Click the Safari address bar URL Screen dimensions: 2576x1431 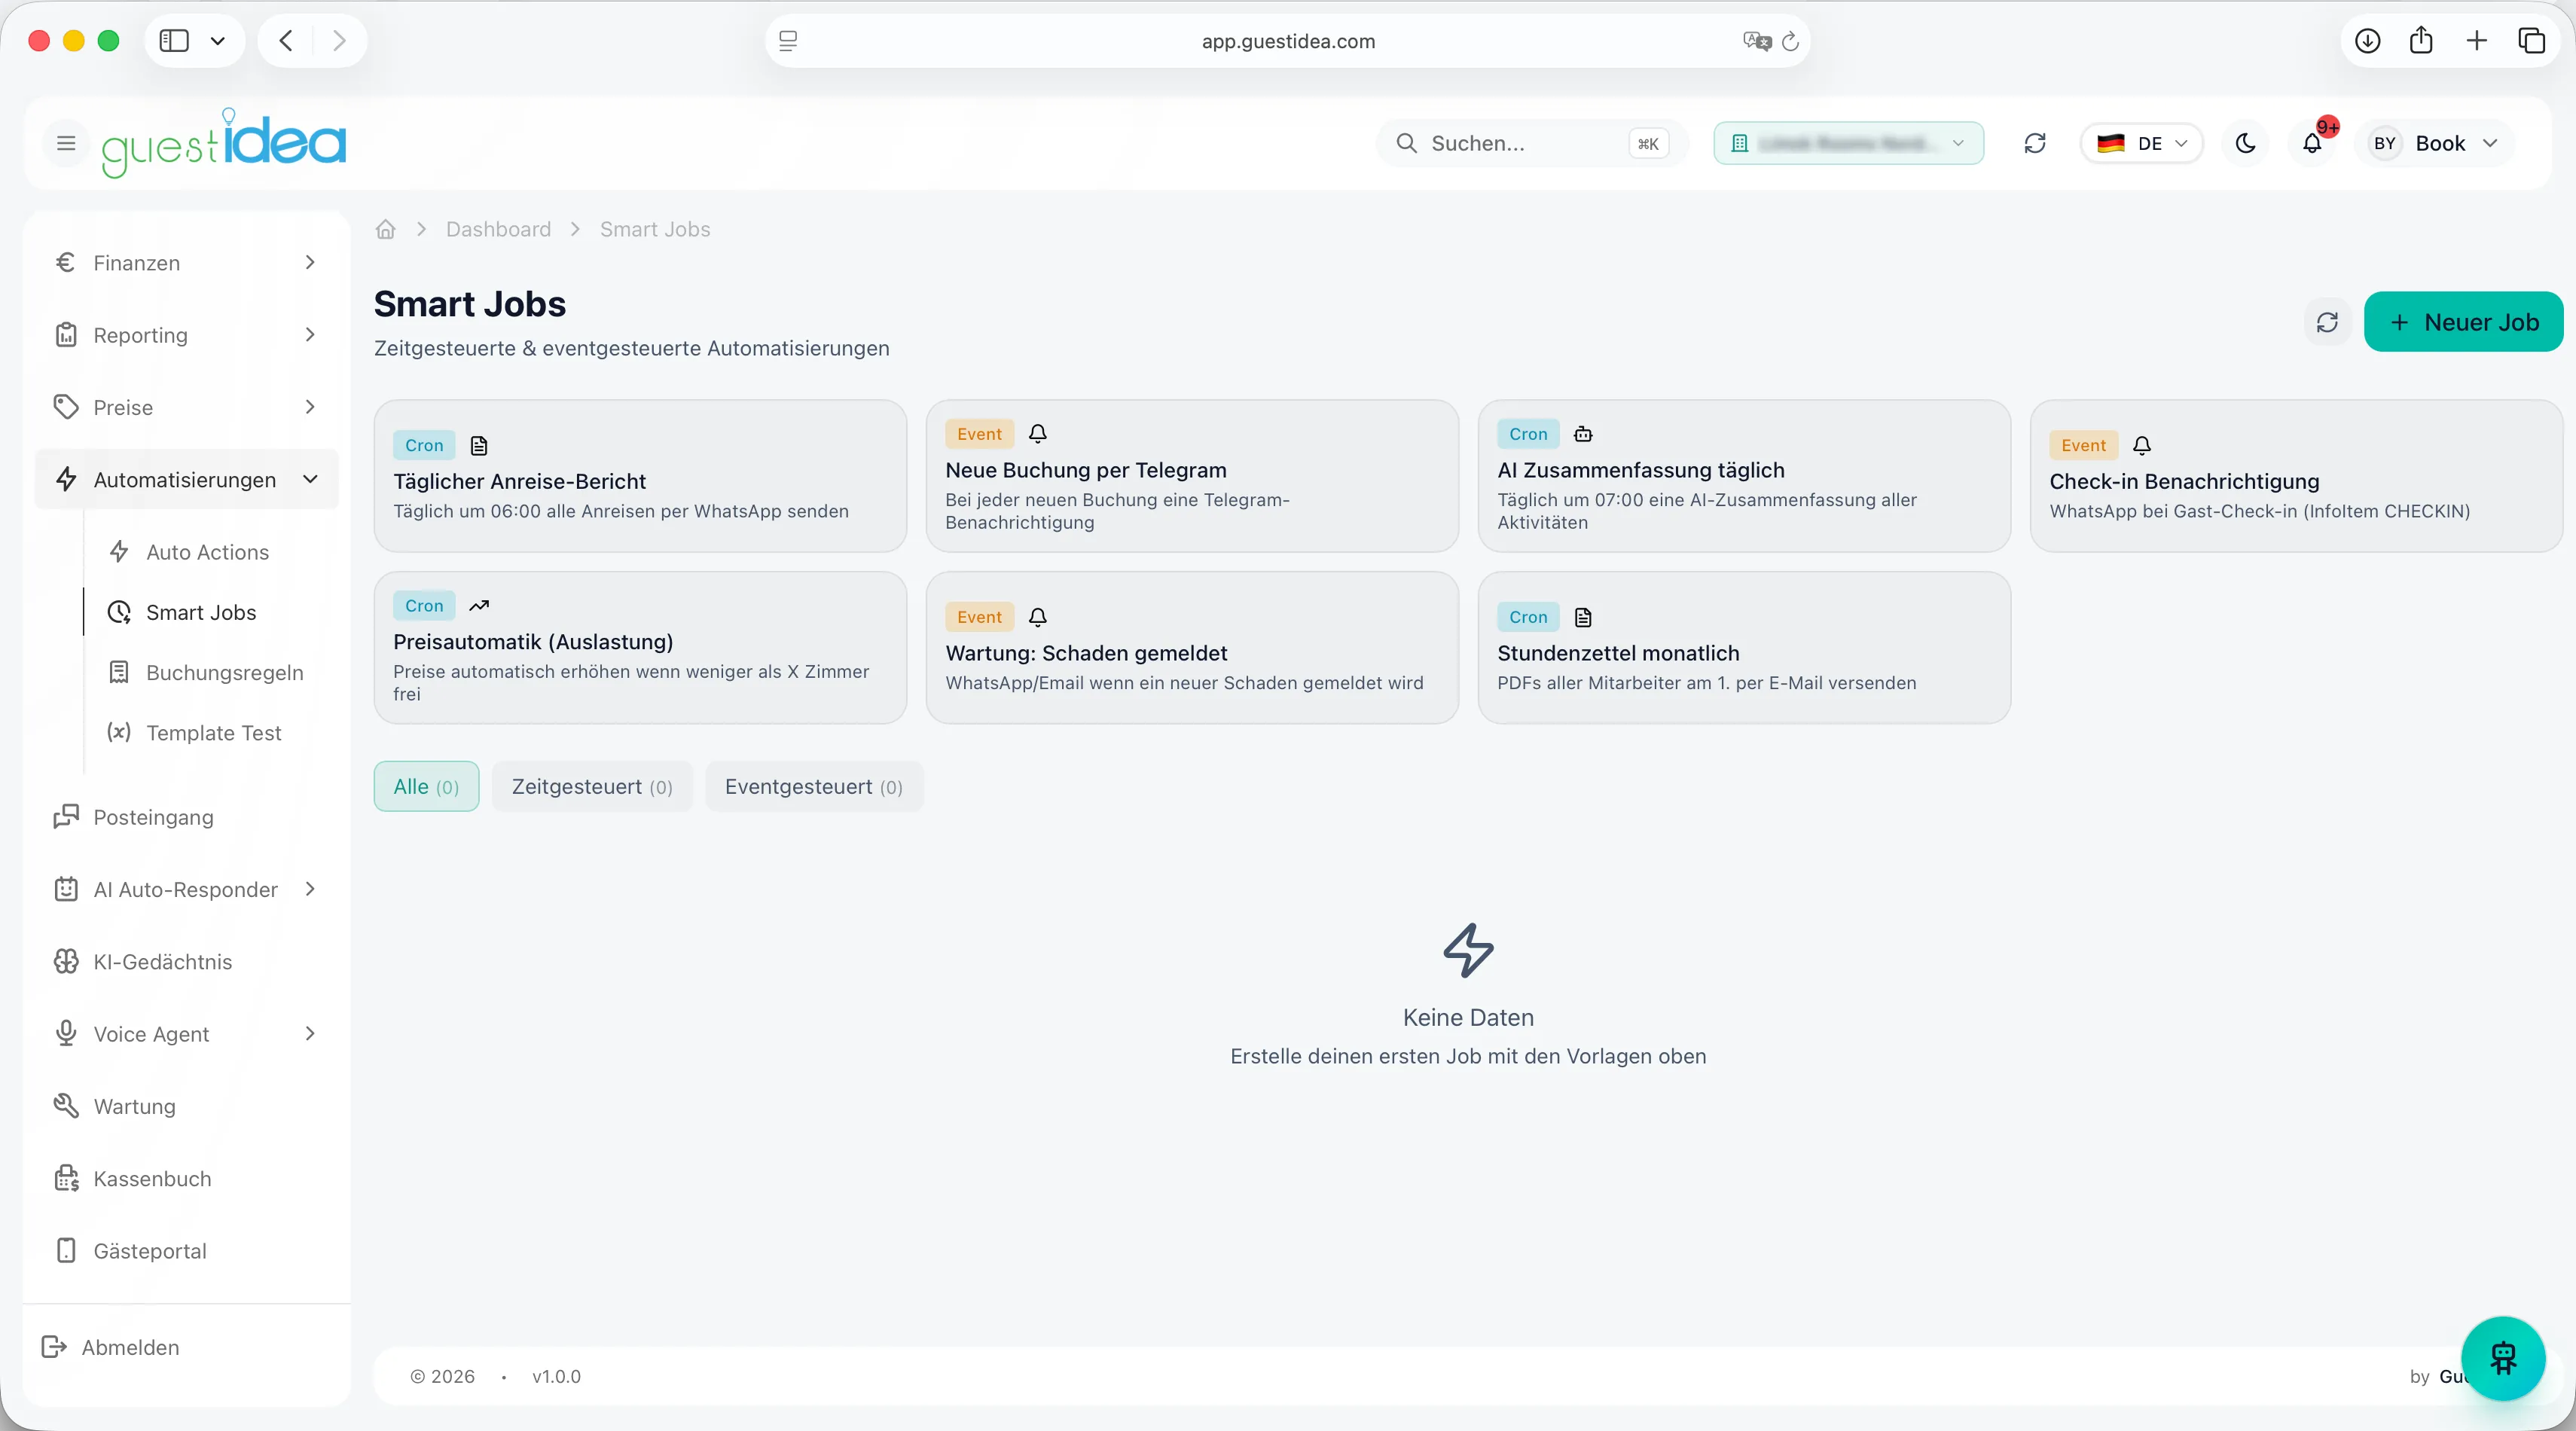click(x=1288, y=41)
